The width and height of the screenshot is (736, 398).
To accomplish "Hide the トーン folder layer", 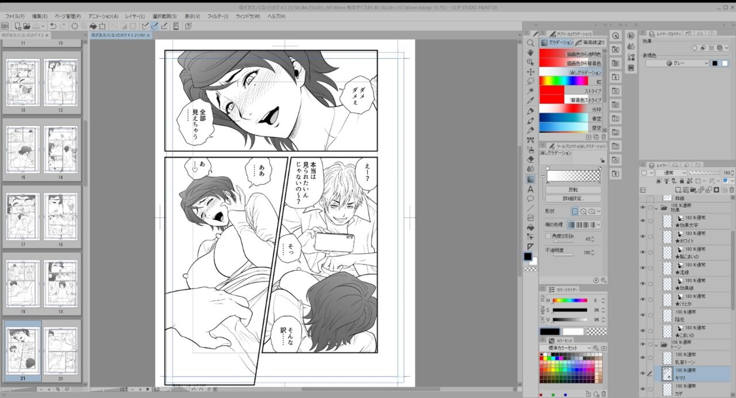I will click(643, 345).
